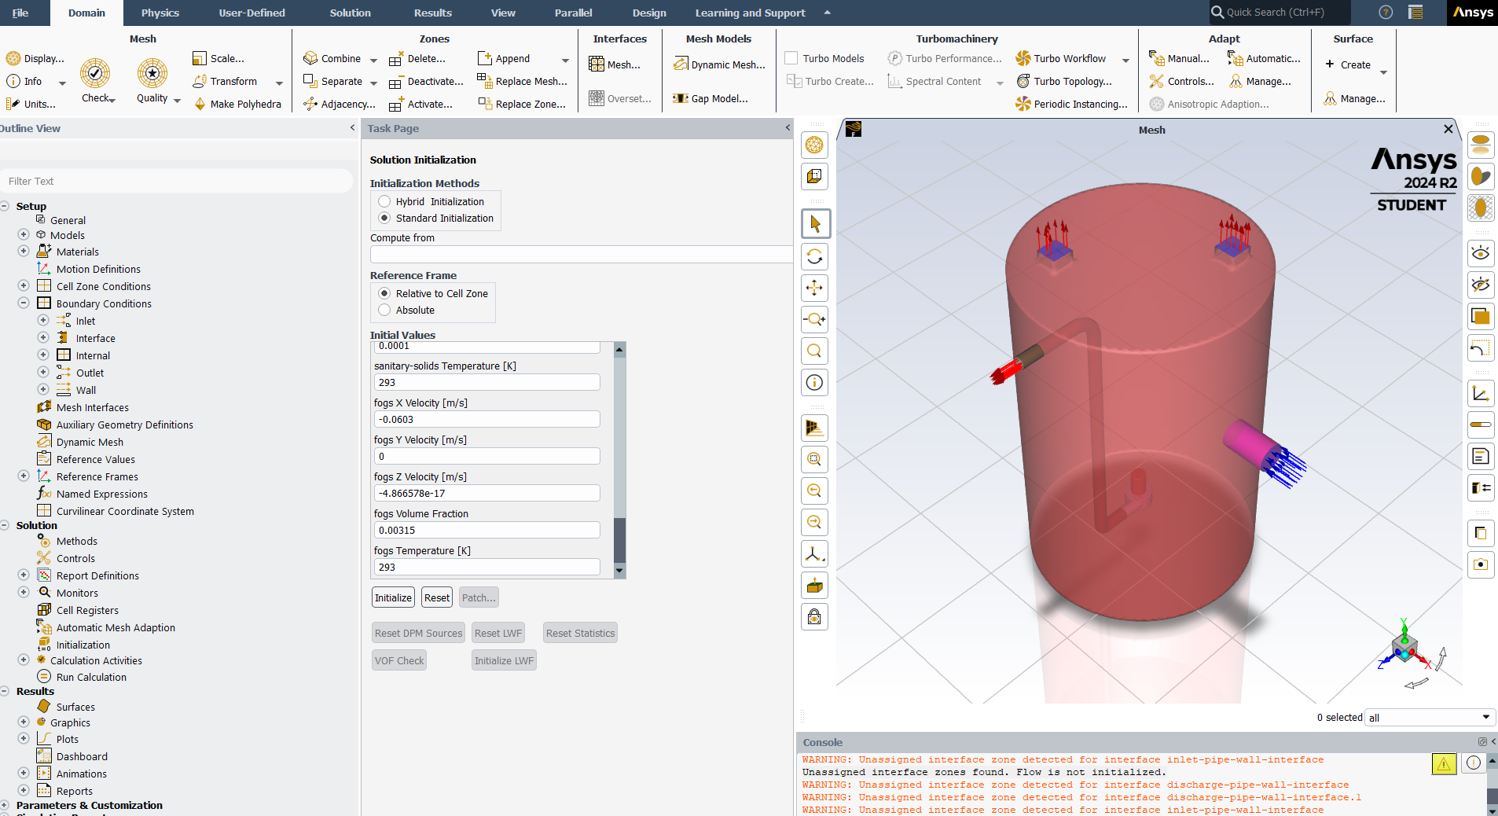Viewport: 1498px width, 816px height.
Task: Open the selection filter 'all' dropdown
Action: 1430,717
